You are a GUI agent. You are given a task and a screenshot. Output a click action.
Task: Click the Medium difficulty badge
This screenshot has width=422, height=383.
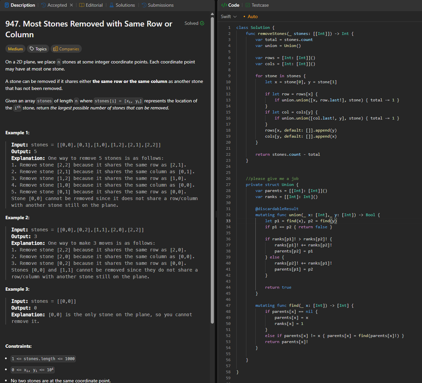[15, 49]
